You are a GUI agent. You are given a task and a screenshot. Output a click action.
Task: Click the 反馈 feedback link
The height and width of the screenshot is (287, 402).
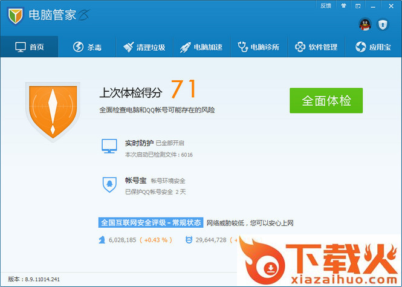coord(326,6)
